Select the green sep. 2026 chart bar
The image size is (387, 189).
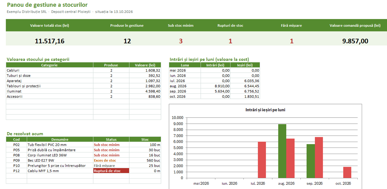click(311, 161)
